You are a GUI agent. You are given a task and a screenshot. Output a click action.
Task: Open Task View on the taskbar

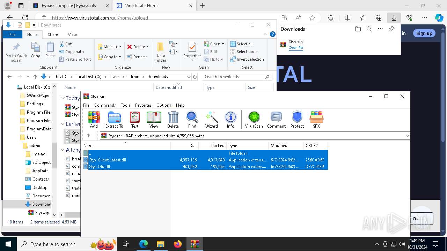click(x=126, y=244)
